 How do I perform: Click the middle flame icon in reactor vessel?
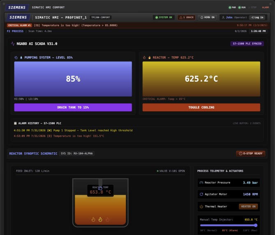click(x=100, y=219)
